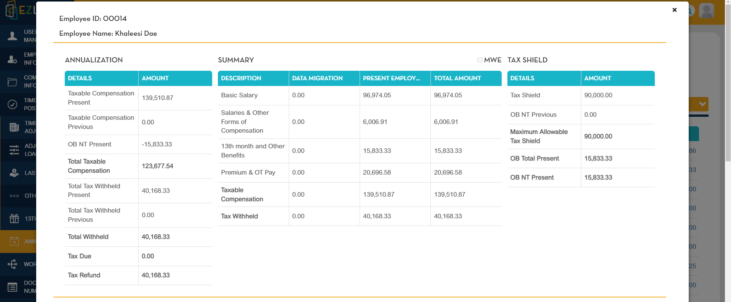Select the Total Taxable Compensation label
This screenshot has height=302, width=731.
tap(89, 166)
